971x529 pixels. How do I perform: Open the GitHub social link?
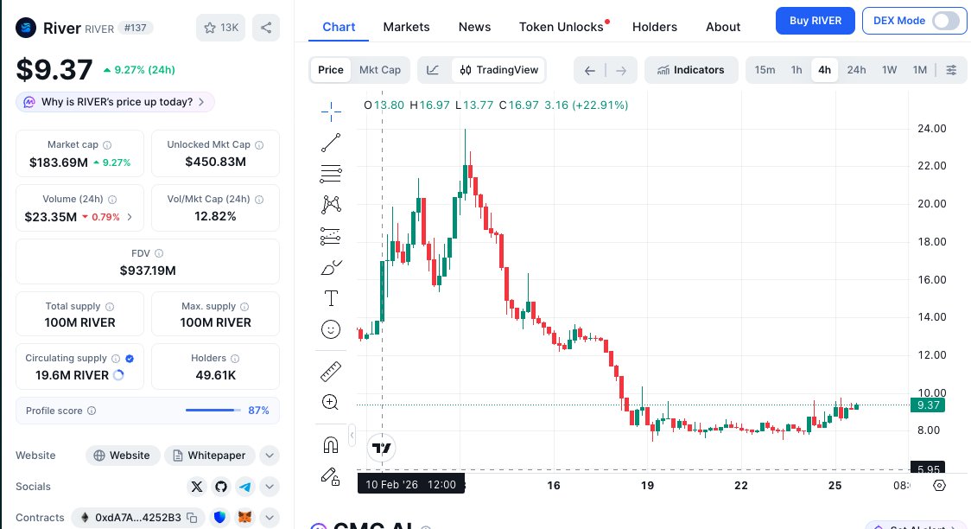point(221,487)
